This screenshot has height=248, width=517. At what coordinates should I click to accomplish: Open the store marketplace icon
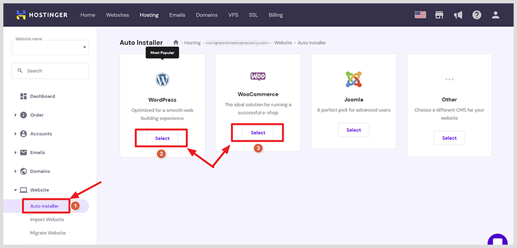pyautogui.click(x=439, y=15)
